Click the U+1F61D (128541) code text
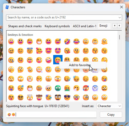Viewport: 129px width, 126px height. tap(57, 106)
